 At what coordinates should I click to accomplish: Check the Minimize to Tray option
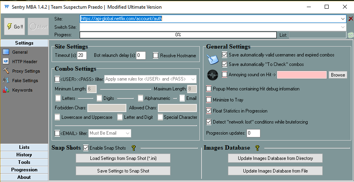(x=209, y=99)
